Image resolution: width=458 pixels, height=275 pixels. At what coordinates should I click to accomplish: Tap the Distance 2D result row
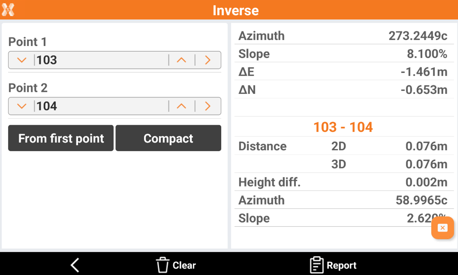343,146
